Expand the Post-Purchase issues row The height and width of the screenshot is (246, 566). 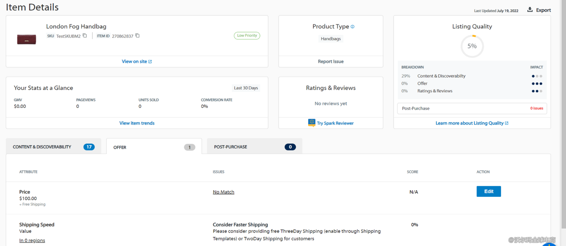pos(472,108)
